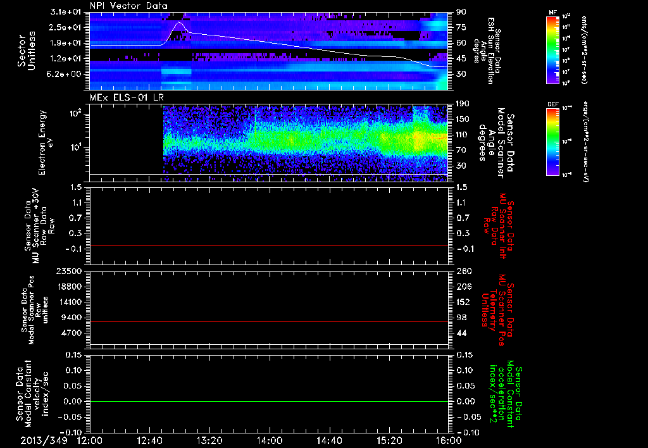Click the "Electron Energy eV" axis label

point(46,142)
